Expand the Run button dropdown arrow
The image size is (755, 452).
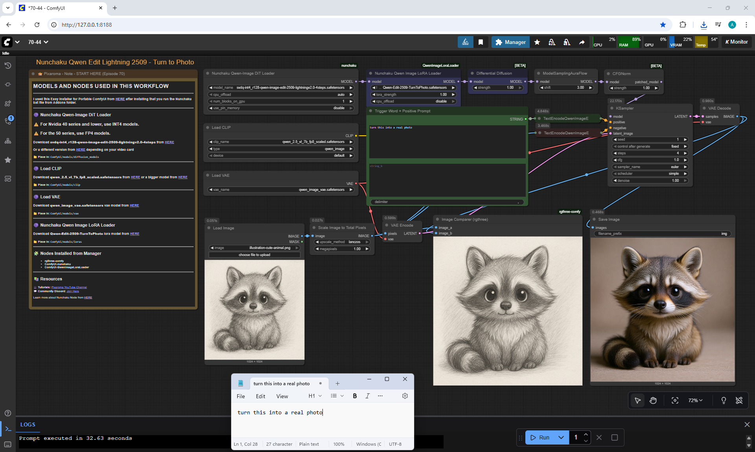click(x=561, y=437)
